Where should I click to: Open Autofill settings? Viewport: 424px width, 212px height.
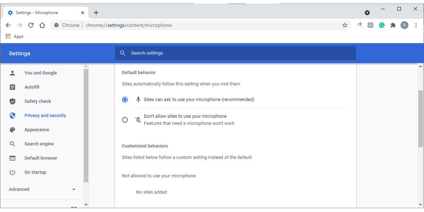click(32, 87)
